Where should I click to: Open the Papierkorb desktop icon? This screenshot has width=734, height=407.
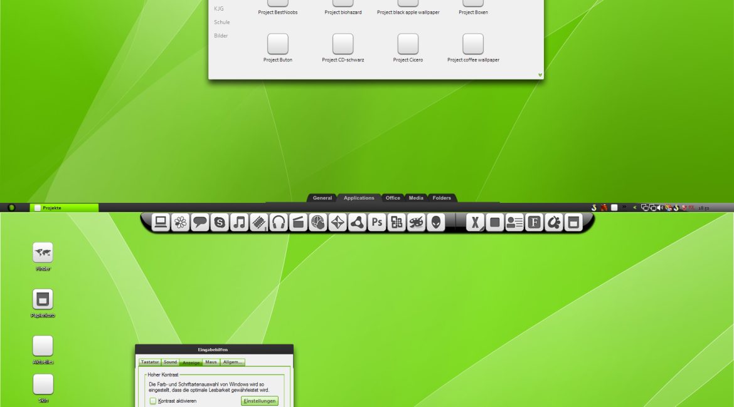point(43,299)
